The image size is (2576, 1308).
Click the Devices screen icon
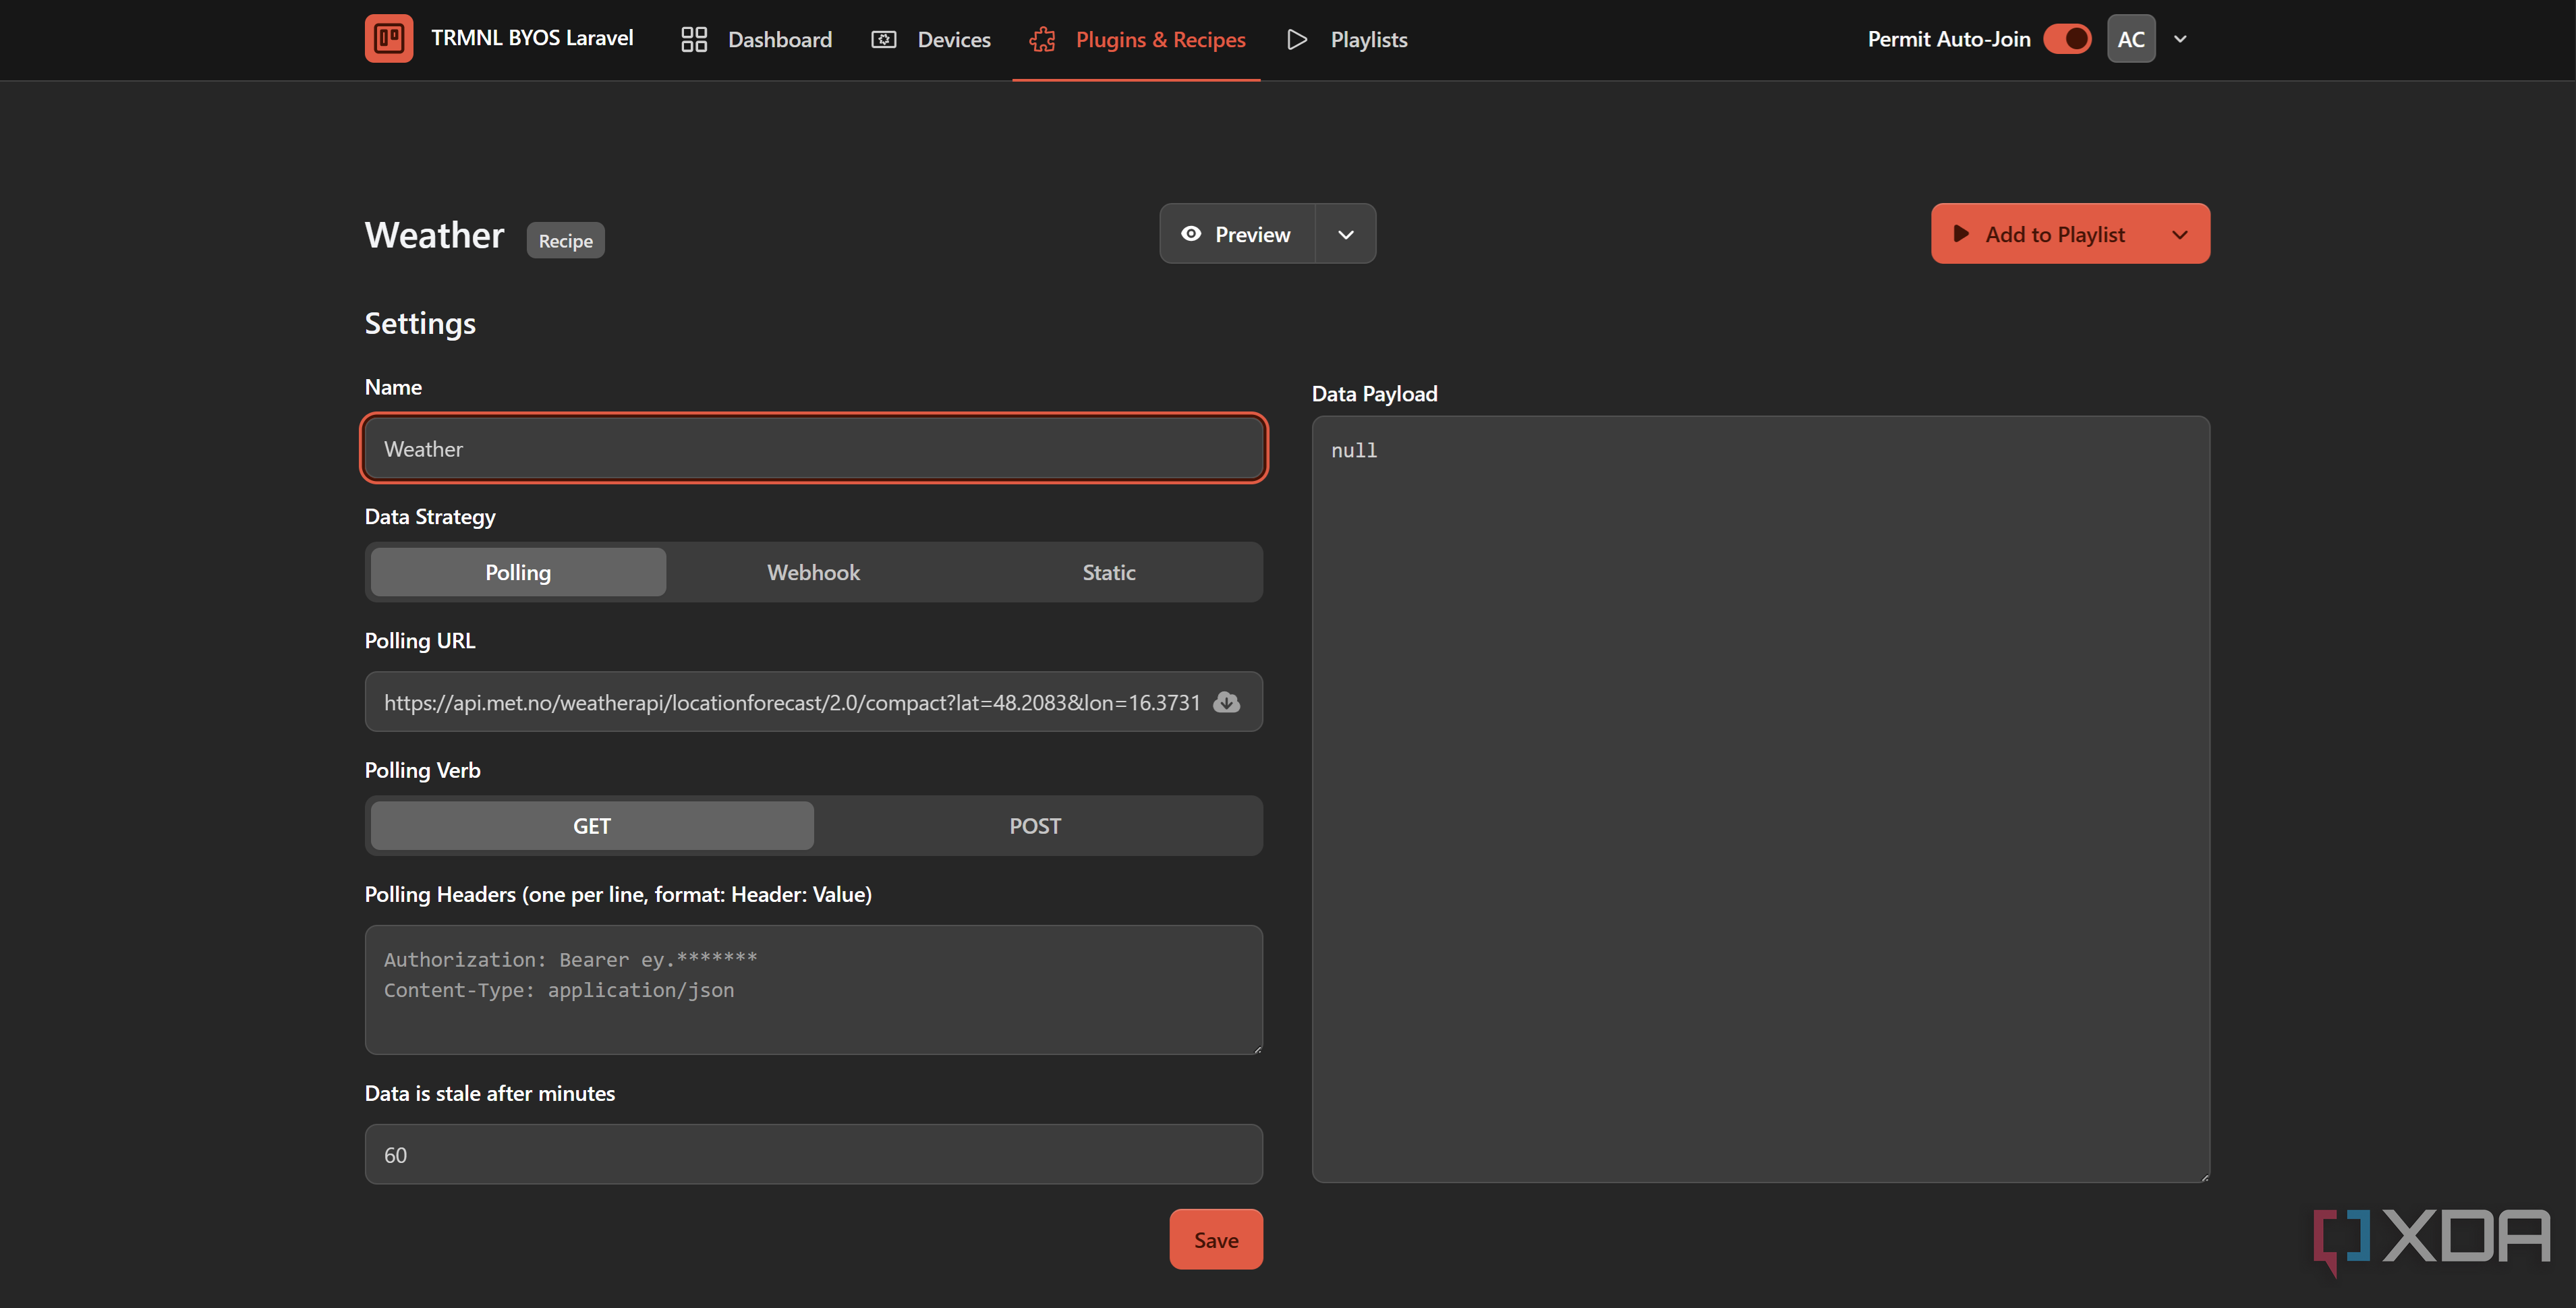coord(884,39)
